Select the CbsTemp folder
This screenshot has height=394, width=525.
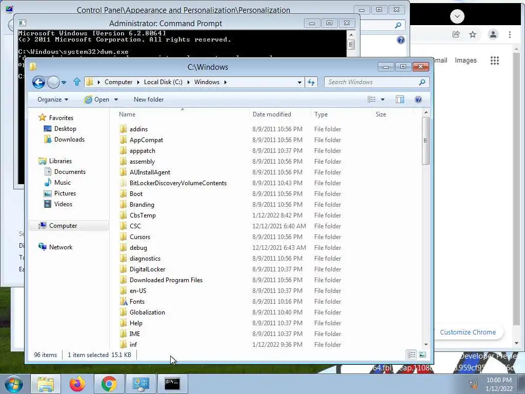tap(143, 215)
